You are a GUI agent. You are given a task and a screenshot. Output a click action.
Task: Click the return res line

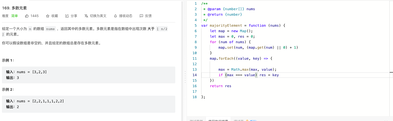220,86
